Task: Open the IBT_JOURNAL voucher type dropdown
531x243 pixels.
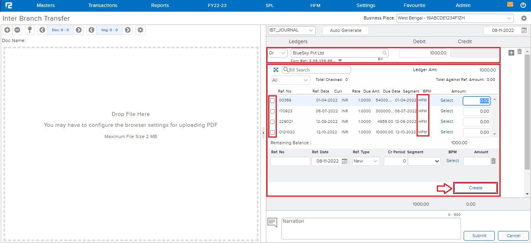Action: pyautogui.click(x=291, y=30)
